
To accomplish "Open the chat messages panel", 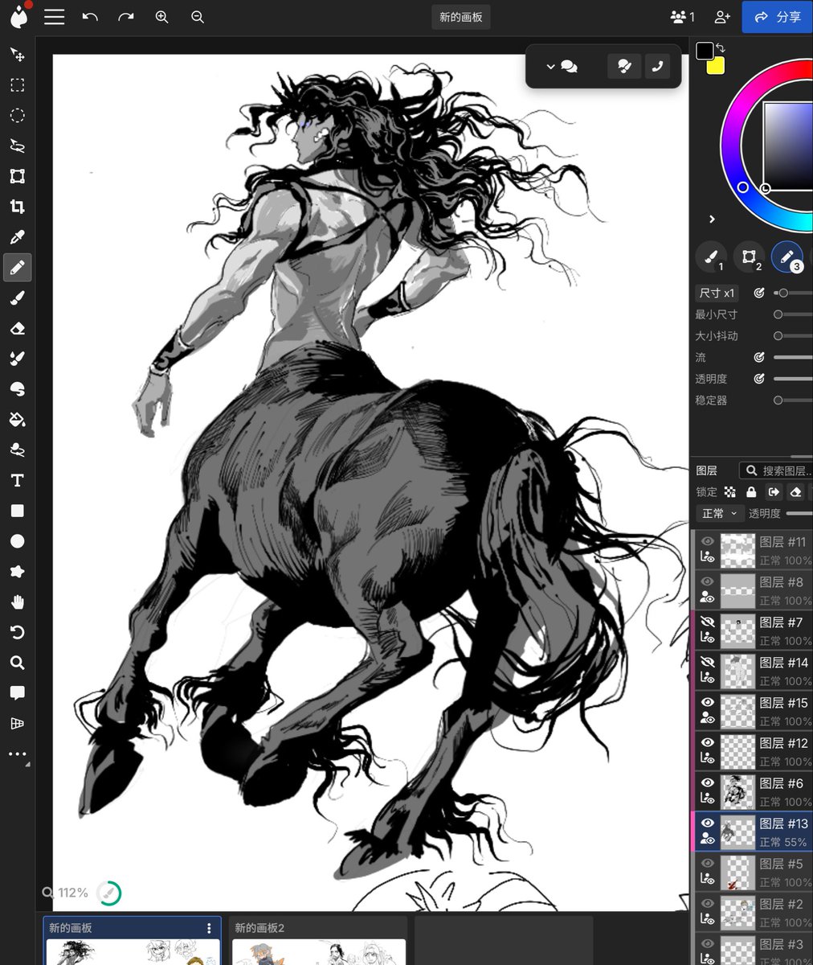I will pos(569,67).
